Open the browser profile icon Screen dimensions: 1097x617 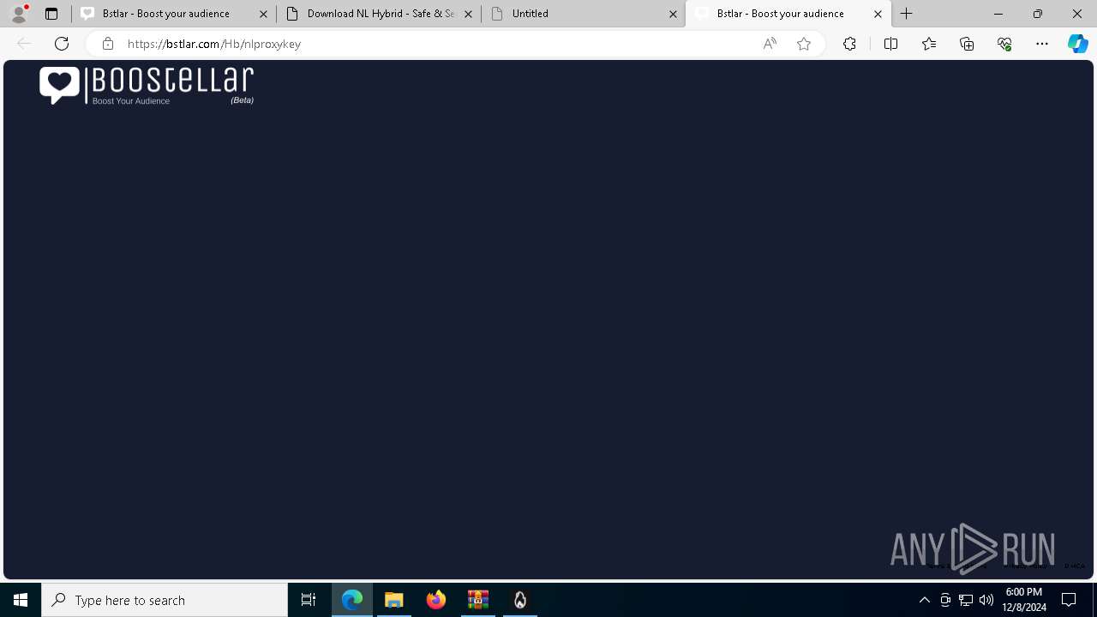[19, 14]
